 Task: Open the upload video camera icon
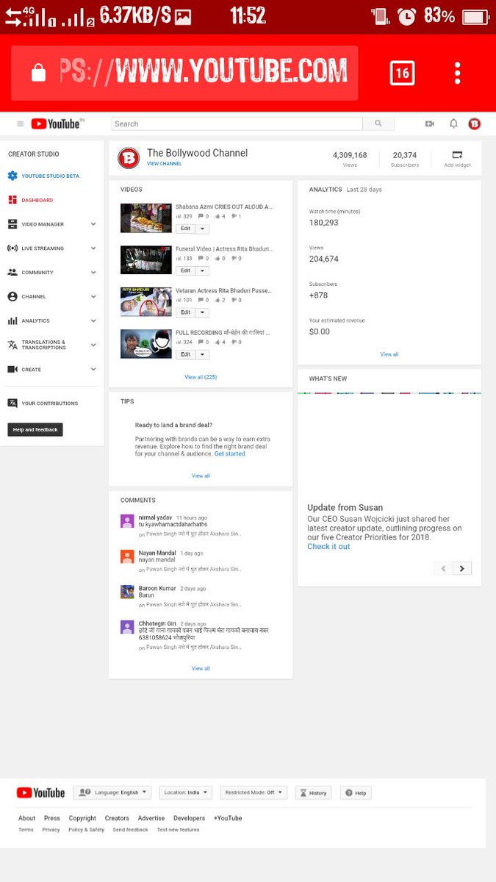coord(430,123)
